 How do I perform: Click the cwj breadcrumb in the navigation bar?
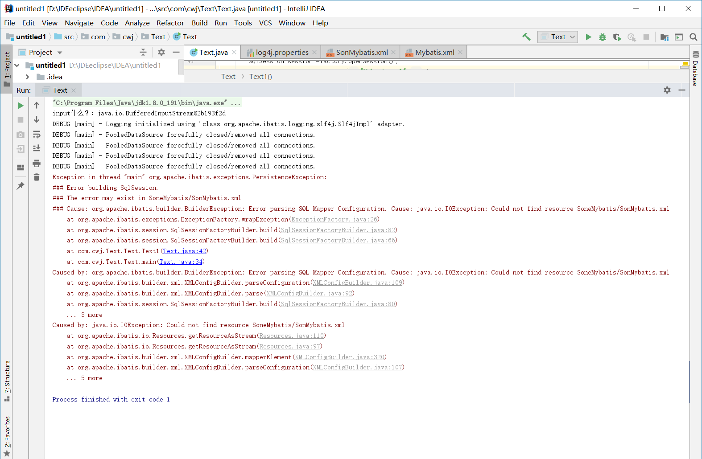[x=123, y=37]
